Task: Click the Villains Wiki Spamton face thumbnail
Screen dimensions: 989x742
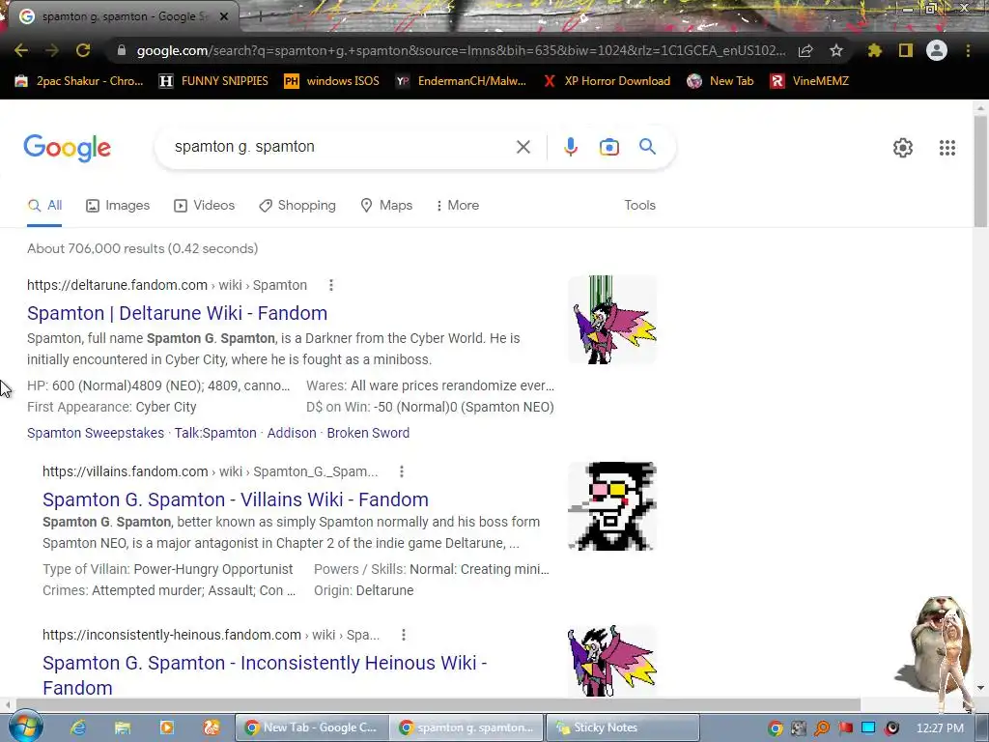Action: 612,506
